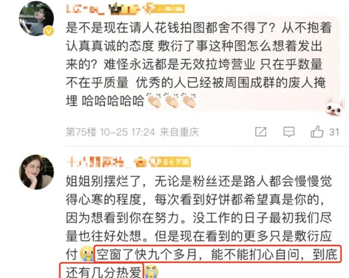Open second commenter's profile avatar

pos(36,172)
